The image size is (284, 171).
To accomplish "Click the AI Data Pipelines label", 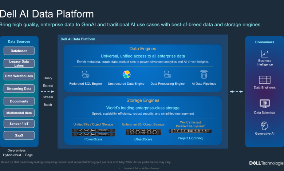I will (x=204, y=84).
